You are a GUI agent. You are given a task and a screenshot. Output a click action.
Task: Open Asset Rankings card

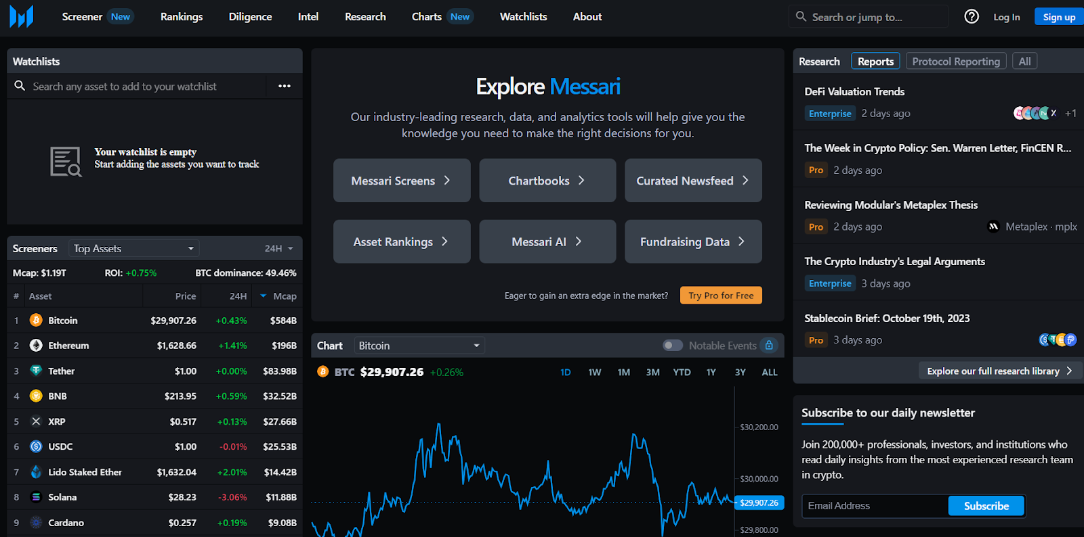402,241
